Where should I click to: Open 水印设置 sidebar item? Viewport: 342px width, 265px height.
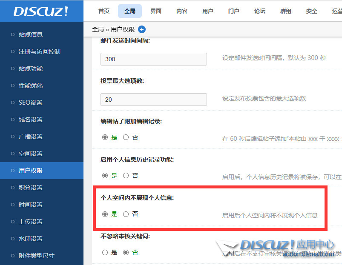pyautogui.click(x=31, y=239)
